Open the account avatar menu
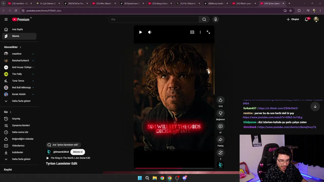This screenshot has height=182, width=324. coord(316,19)
